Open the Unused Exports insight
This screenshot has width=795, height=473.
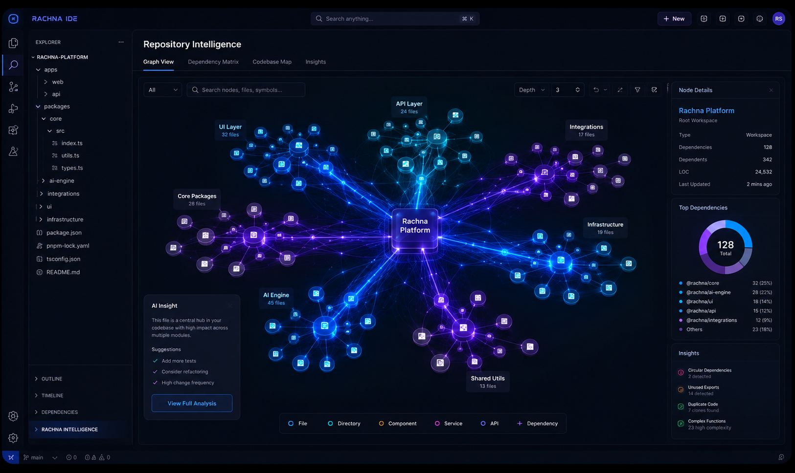click(704, 390)
